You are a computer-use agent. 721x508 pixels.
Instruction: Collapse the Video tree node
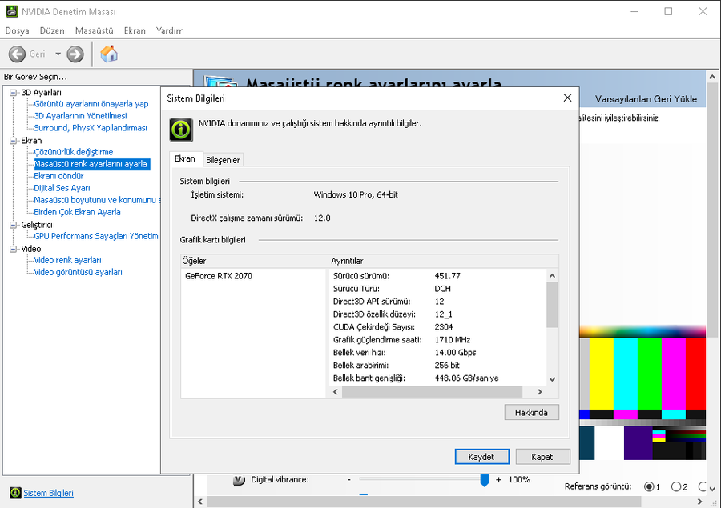point(14,249)
